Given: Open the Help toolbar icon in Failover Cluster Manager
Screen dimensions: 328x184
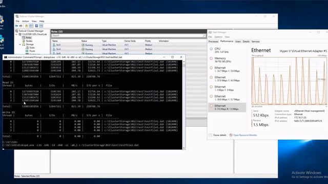Looking at the screenshot, I should click(36, 26).
